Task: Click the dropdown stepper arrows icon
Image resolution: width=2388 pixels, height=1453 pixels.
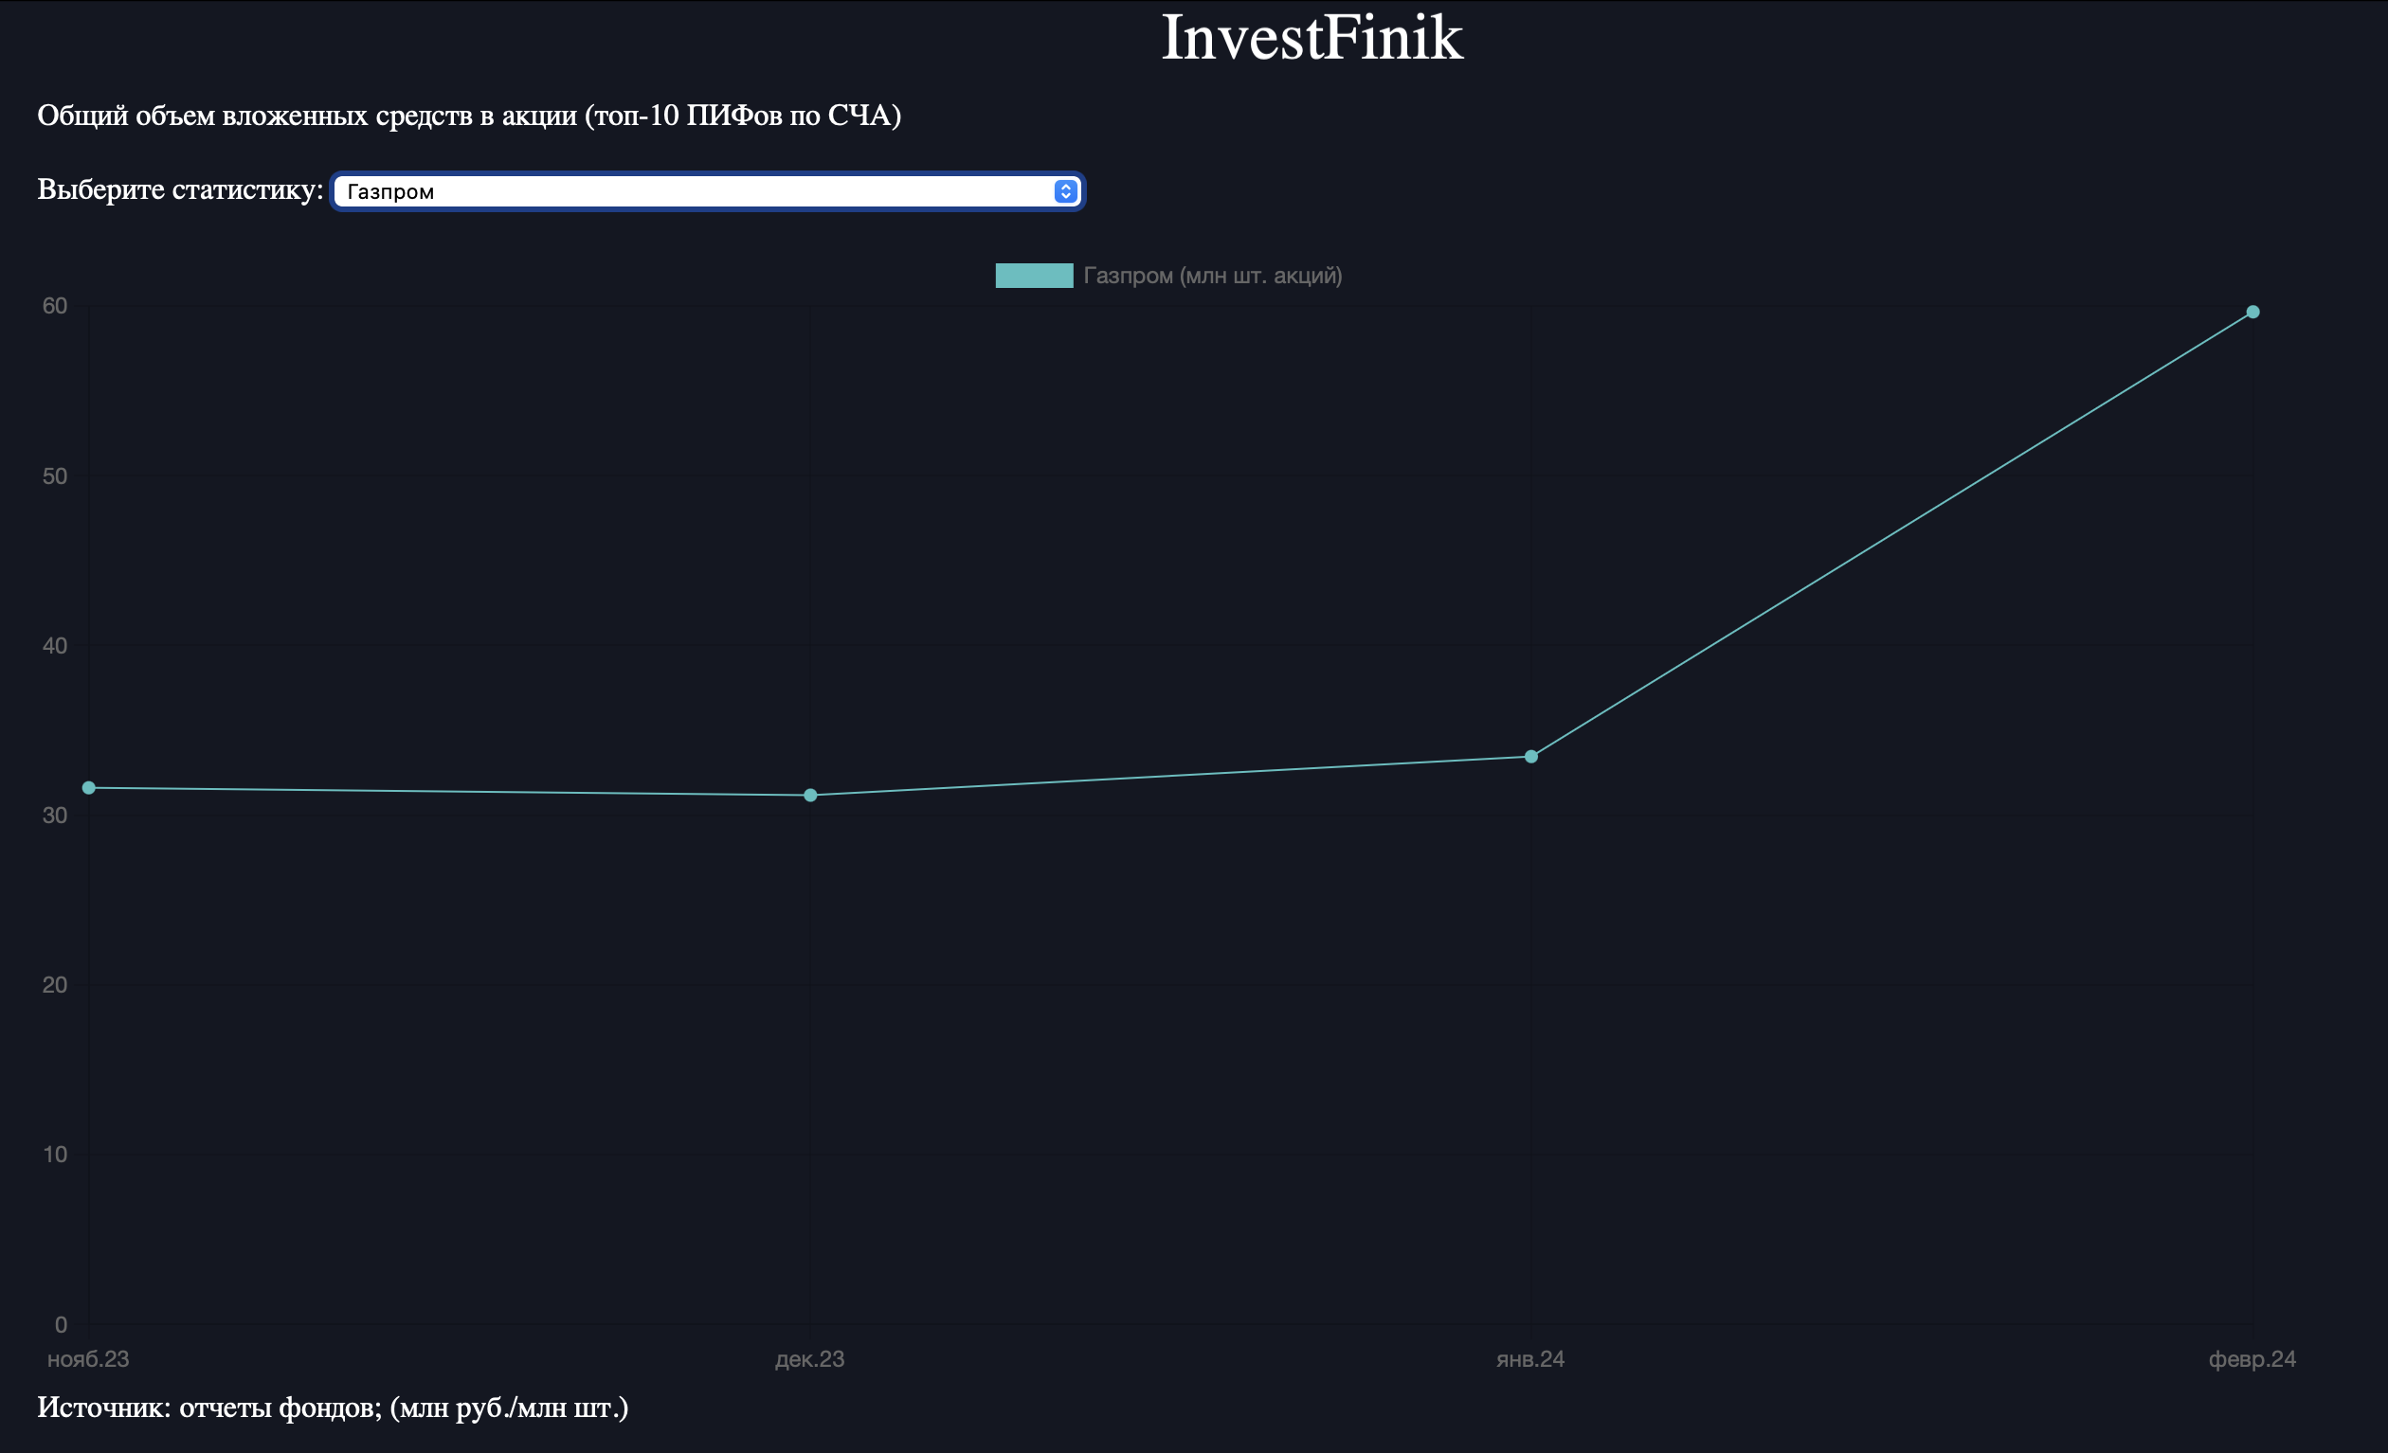Action: click(1065, 190)
